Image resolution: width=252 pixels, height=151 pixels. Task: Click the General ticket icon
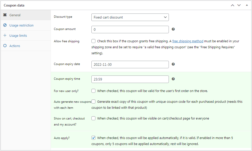[x=5, y=15]
